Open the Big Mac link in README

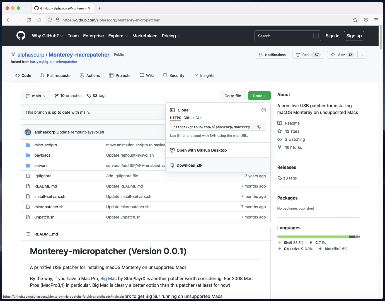coord(108,278)
